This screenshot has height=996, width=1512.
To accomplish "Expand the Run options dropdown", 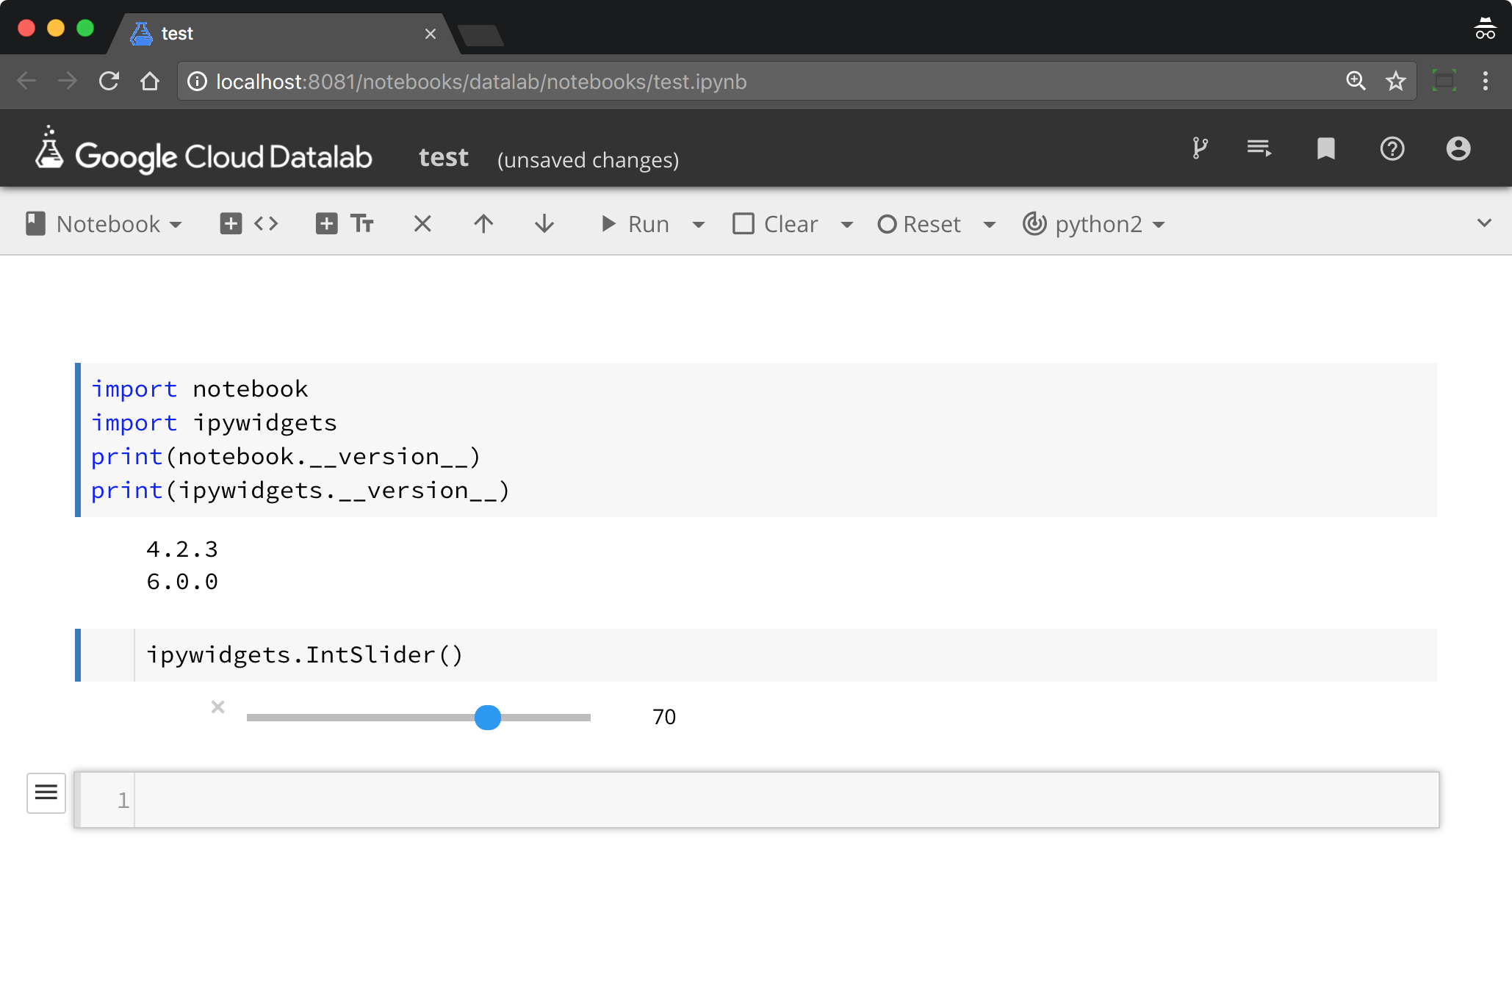I will point(698,223).
